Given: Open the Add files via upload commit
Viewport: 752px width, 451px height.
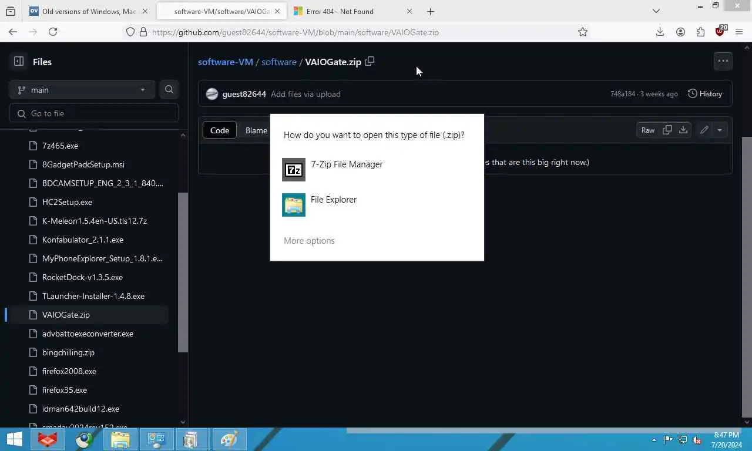Looking at the screenshot, I should click(x=305, y=94).
